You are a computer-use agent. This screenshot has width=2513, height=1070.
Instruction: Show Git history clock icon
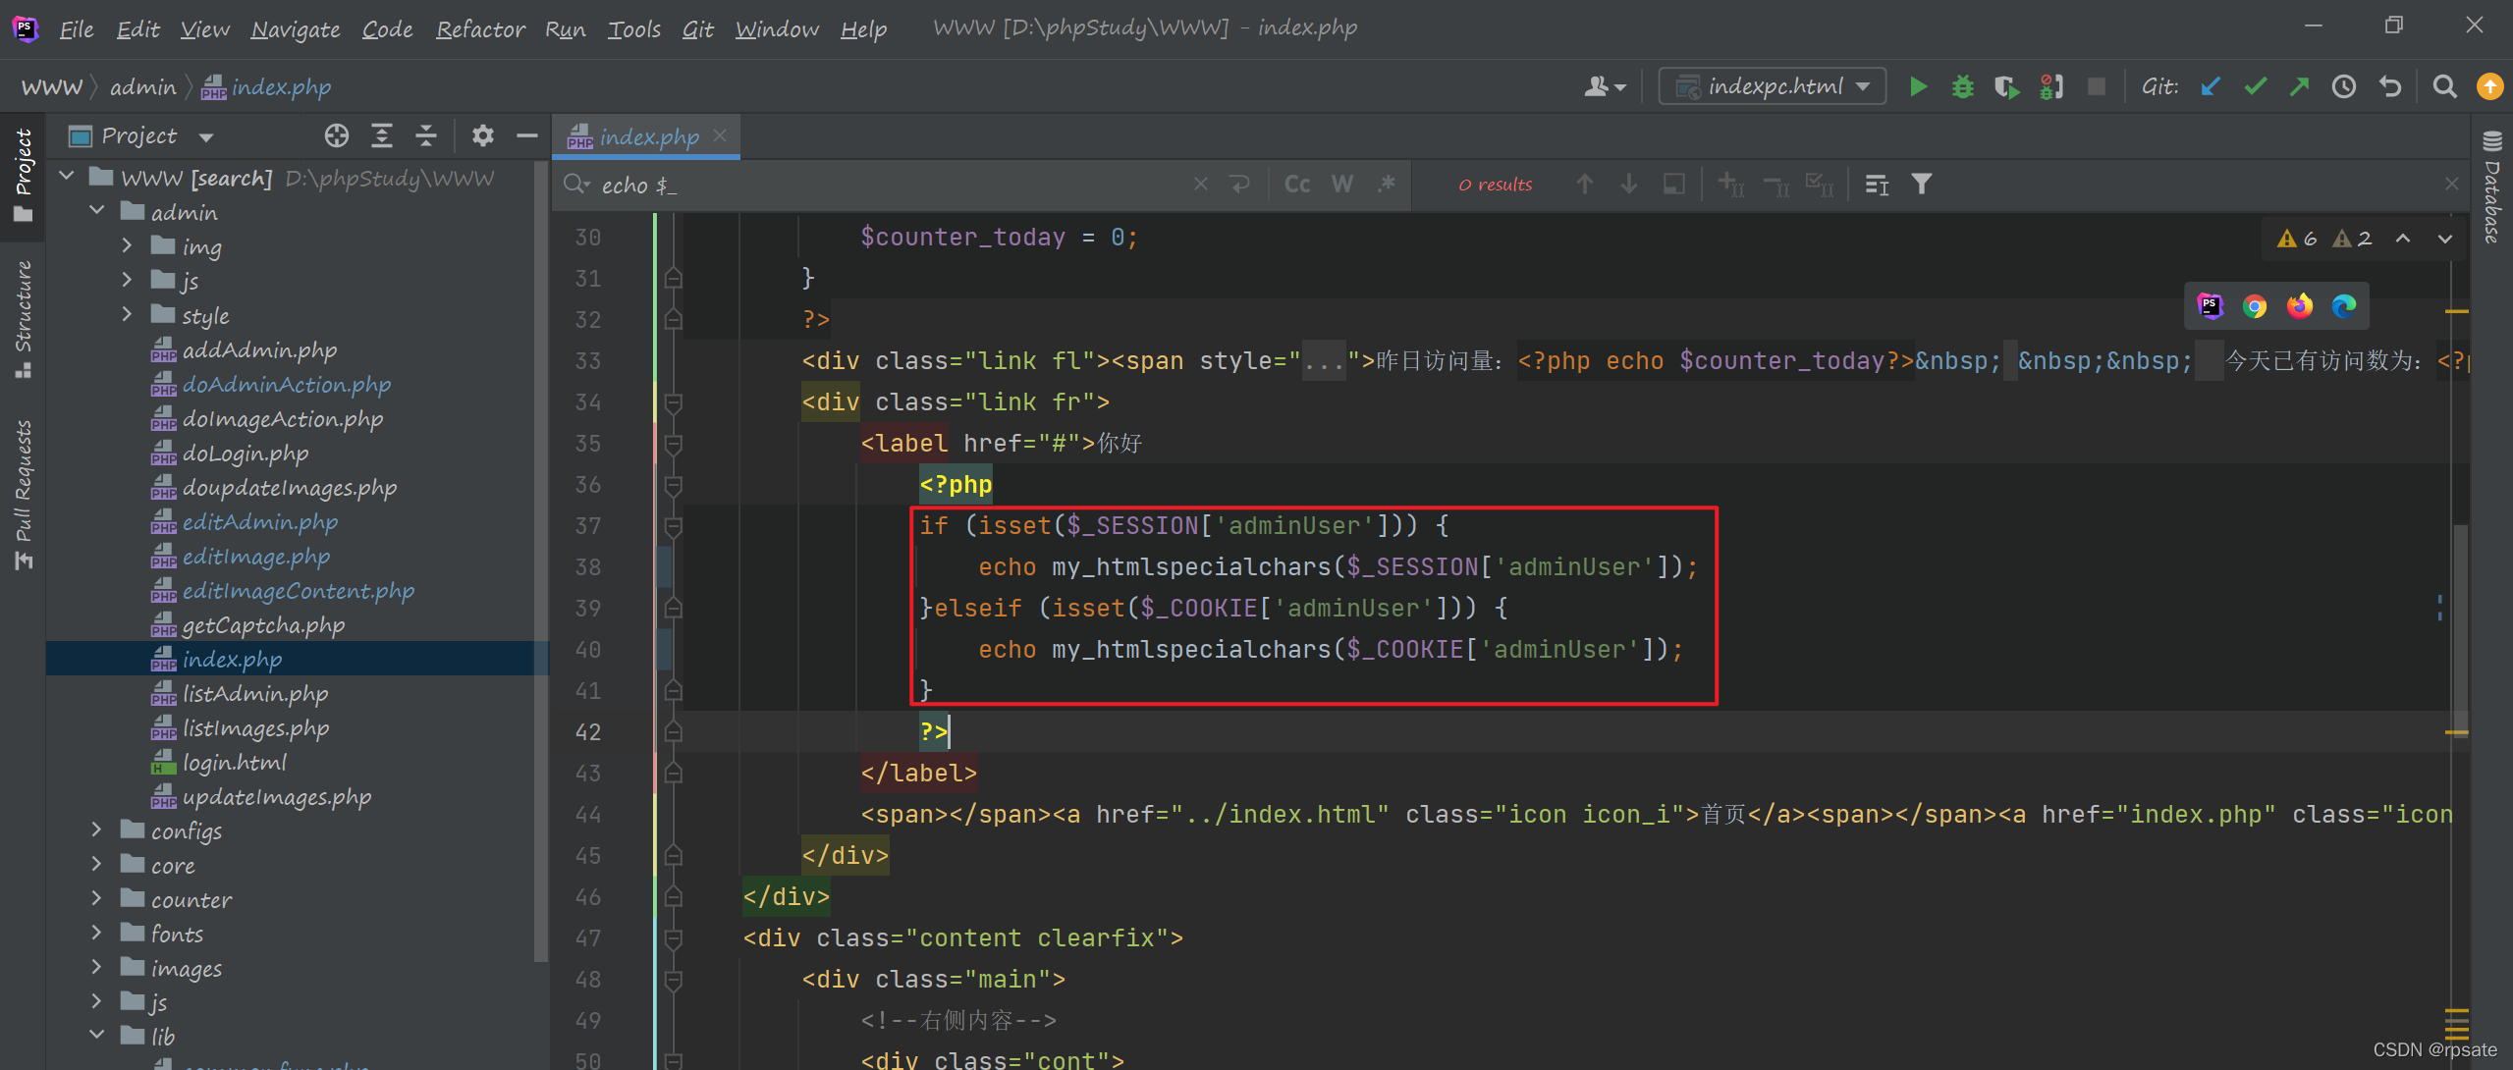point(2344,86)
